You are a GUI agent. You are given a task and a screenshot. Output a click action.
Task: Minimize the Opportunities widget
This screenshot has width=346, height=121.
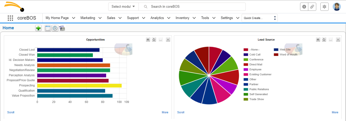(x=161, y=40)
